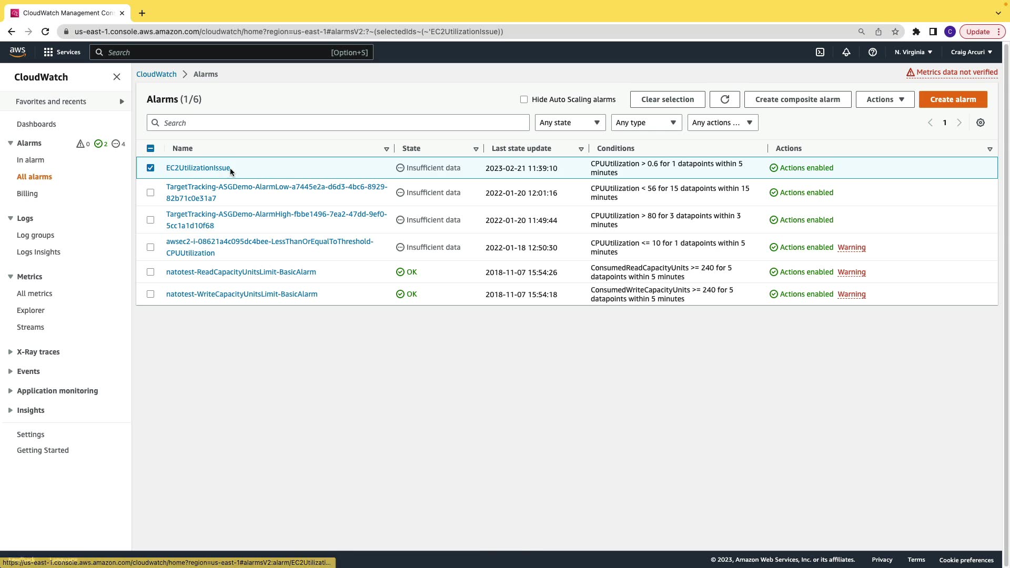1010x568 pixels.
Task: Enable Hide Auto Scaling alarms
Action: (x=524, y=99)
